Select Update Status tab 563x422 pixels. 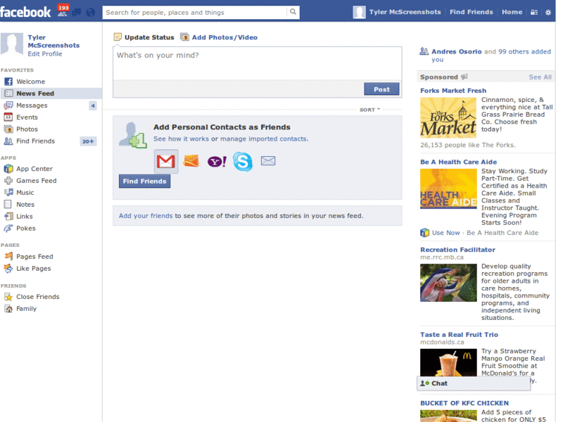[144, 37]
